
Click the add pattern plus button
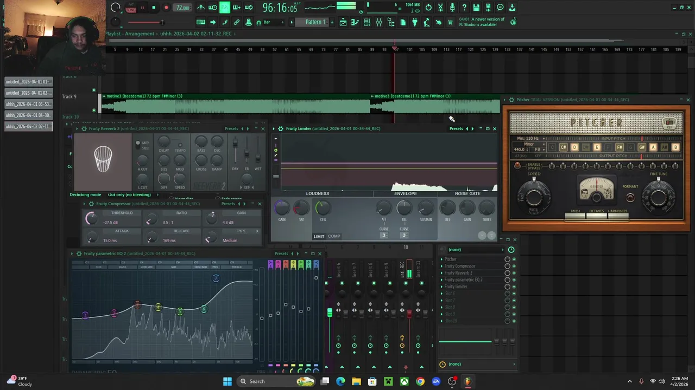click(333, 22)
